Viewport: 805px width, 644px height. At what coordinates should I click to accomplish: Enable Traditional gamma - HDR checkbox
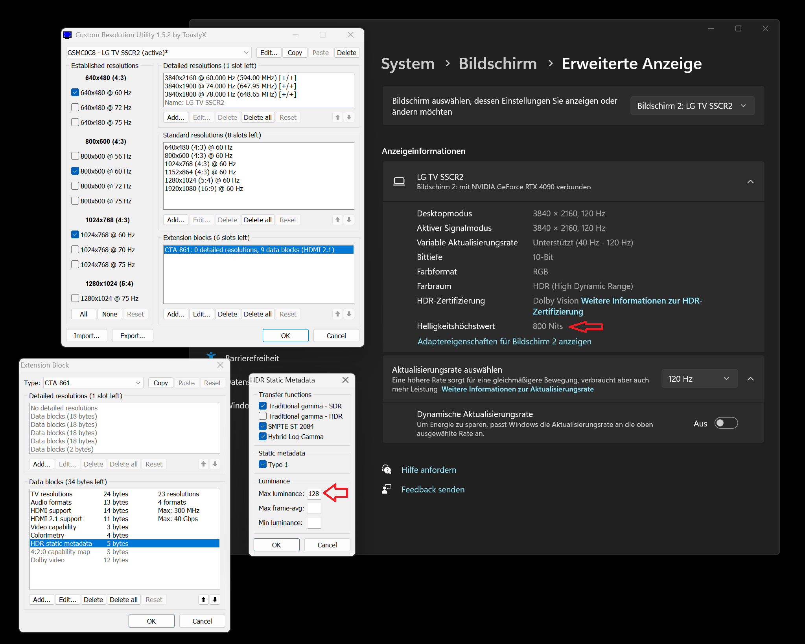(x=263, y=416)
